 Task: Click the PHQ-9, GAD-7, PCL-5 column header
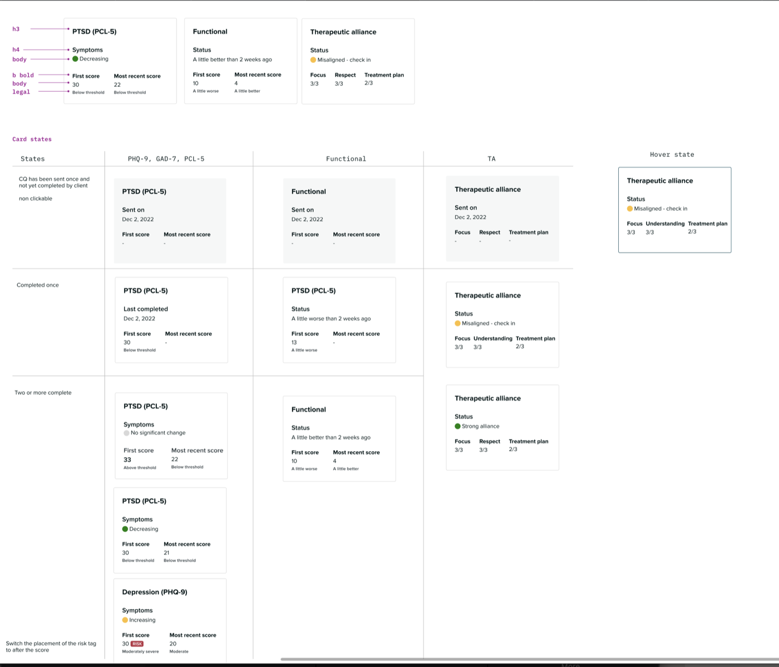166,159
